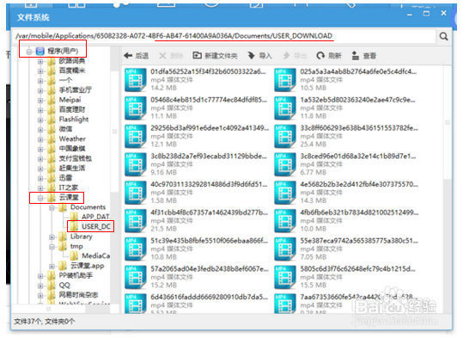Select MP4 icon of the 9.16 MB file
The image size is (463, 338).
click(136, 164)
